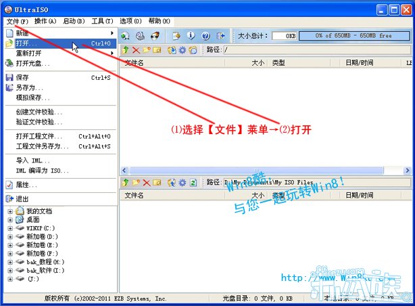Viewport: 415px width, 306px height.
Task: Choose 打开... in the File menu
Action: point(61,43)
